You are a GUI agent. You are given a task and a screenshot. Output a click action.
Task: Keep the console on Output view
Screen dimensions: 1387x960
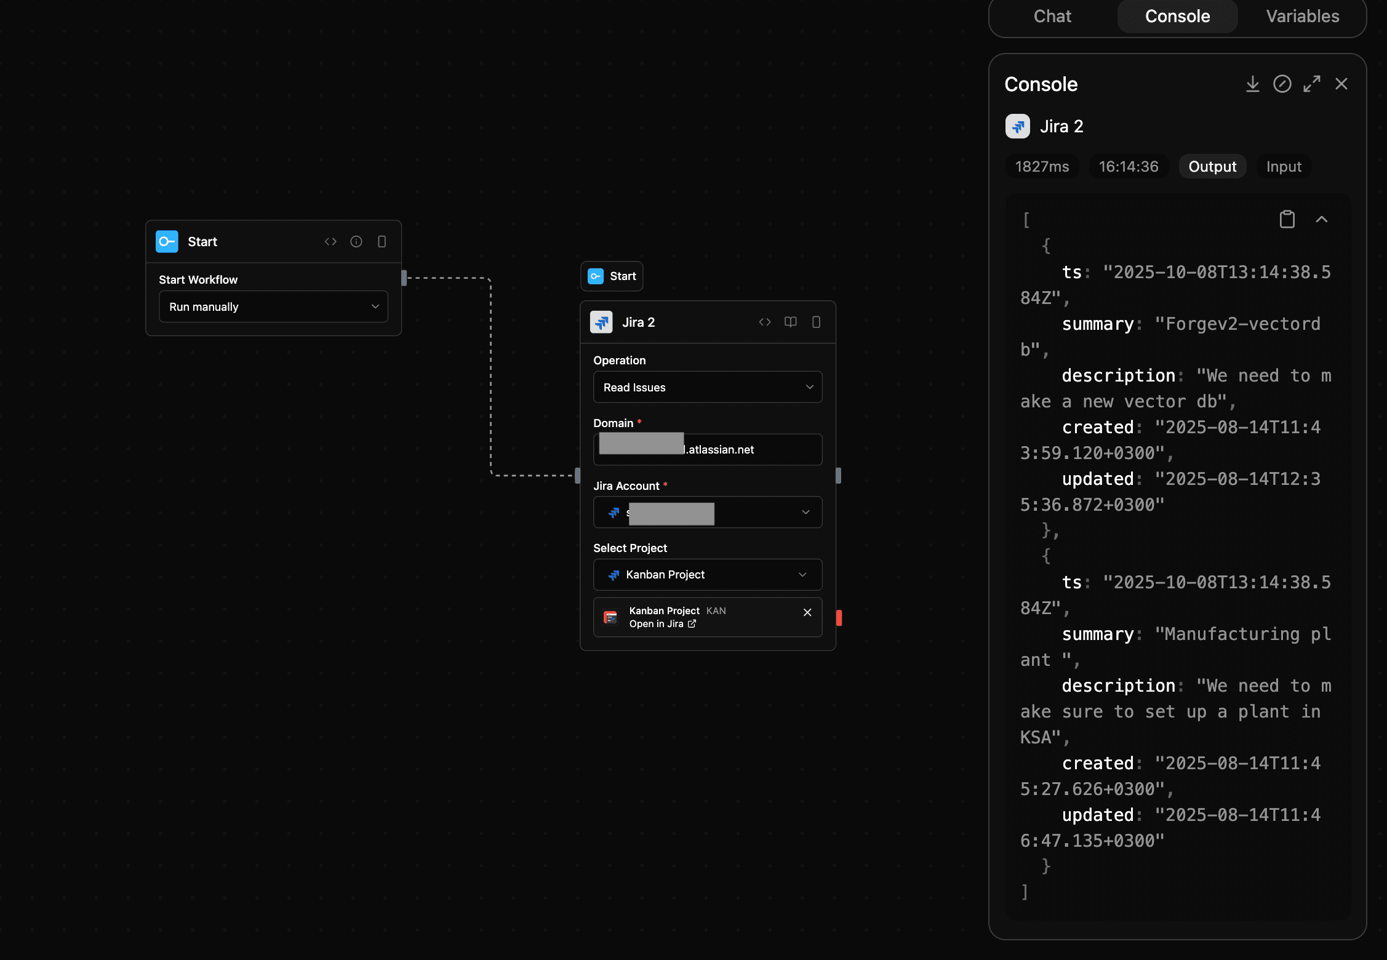point(1212,166)
